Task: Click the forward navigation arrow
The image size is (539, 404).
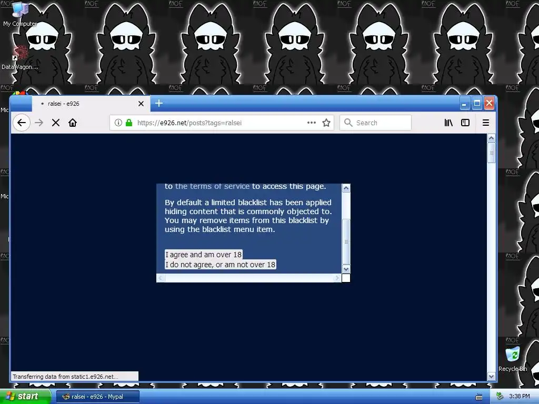Action: (x=39, y=123)
